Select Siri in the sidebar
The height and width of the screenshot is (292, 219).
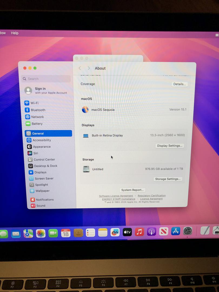click(35, 153)
